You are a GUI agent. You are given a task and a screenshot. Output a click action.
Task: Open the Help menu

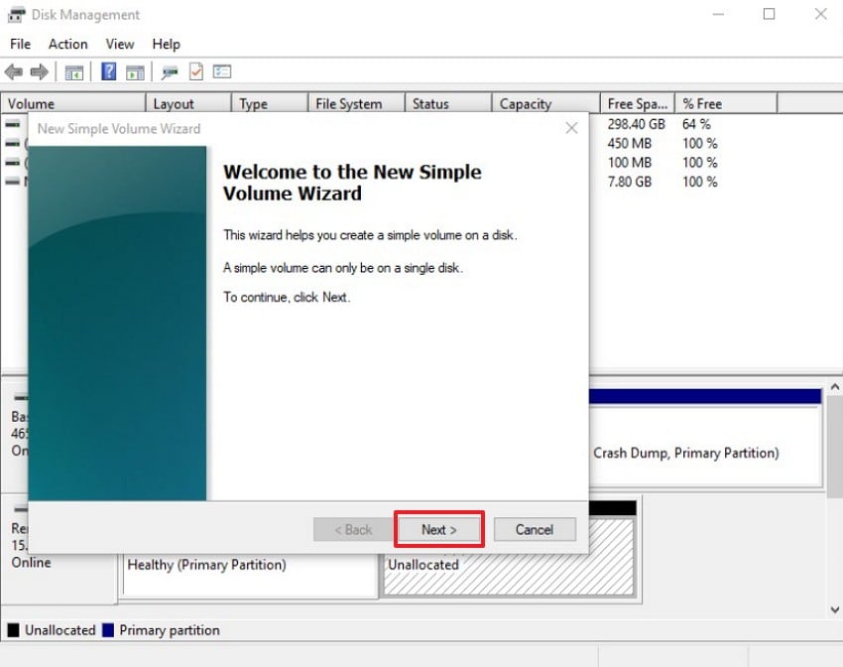point(167,44)
